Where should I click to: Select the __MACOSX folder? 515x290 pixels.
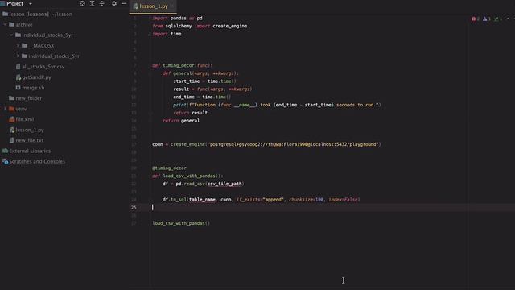pos(41,46)
